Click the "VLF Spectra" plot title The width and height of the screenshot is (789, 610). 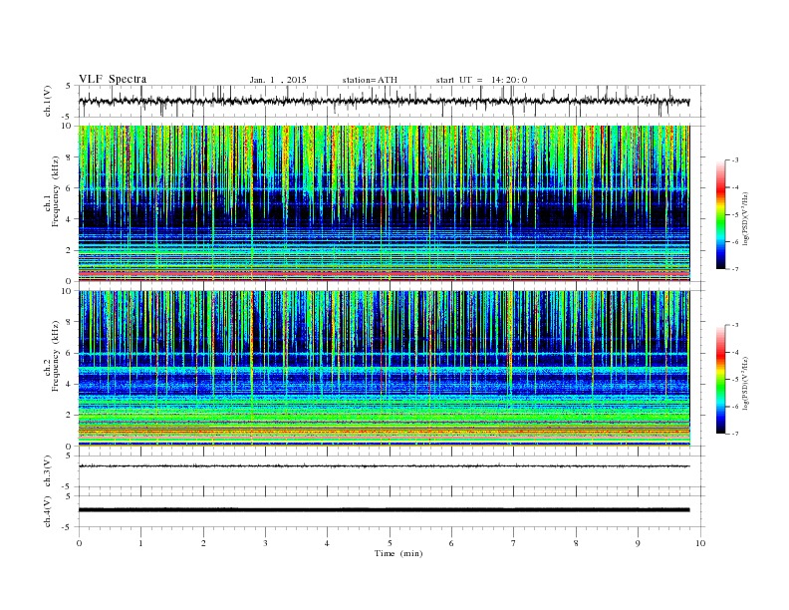(x=113, y=79)
